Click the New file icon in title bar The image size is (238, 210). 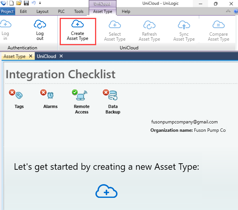[x=11, y=3]
